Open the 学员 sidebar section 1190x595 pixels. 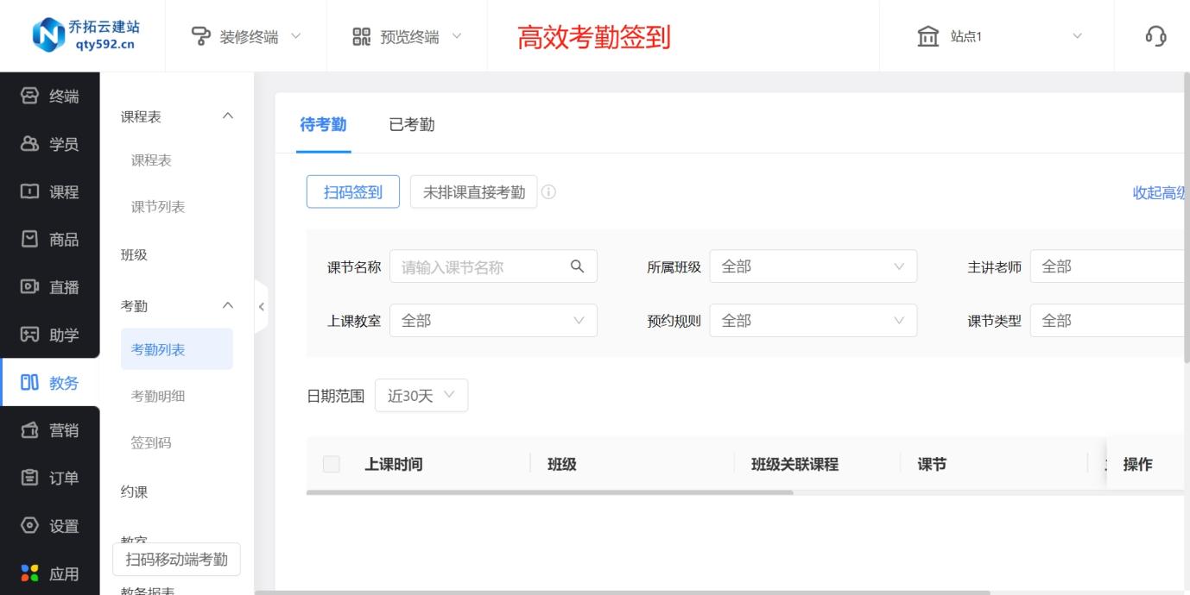tap(50, 144)
